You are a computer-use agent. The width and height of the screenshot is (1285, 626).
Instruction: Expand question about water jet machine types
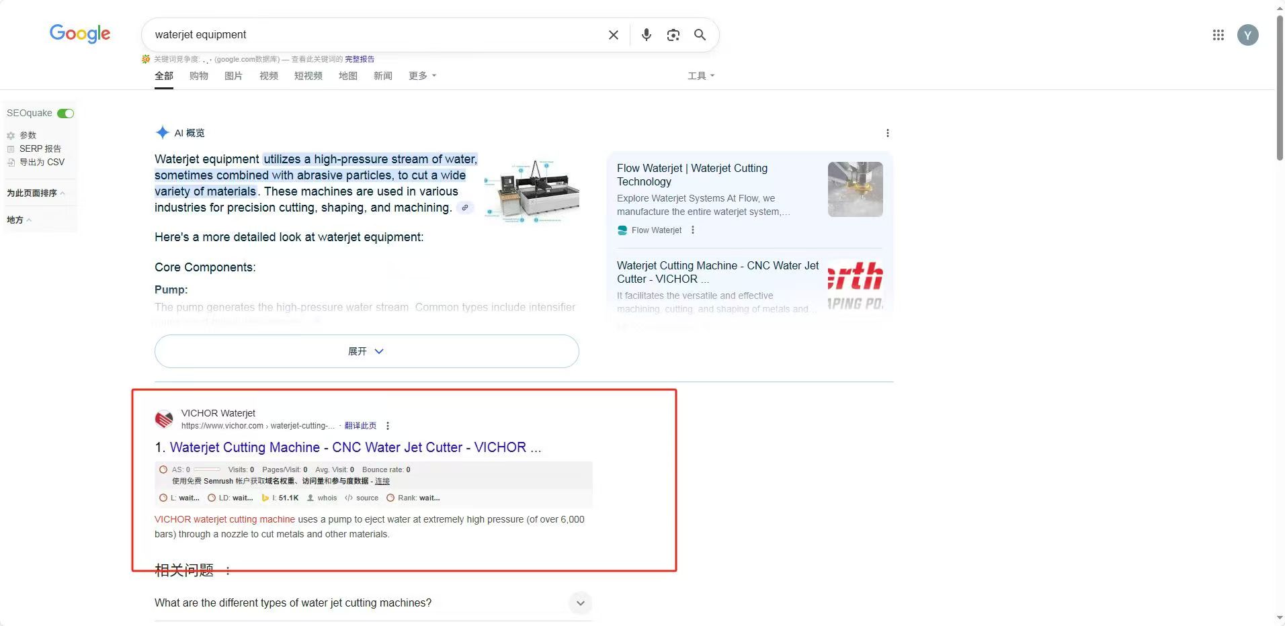[x=580, y=603]
